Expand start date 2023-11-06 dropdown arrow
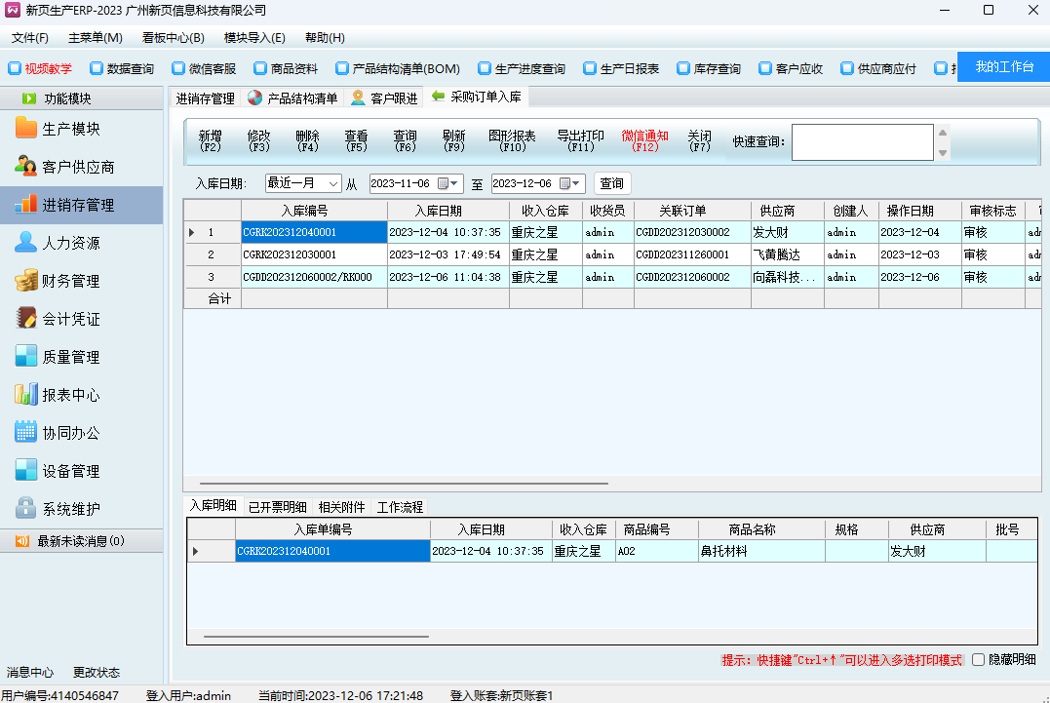 [x=454, y=183]
